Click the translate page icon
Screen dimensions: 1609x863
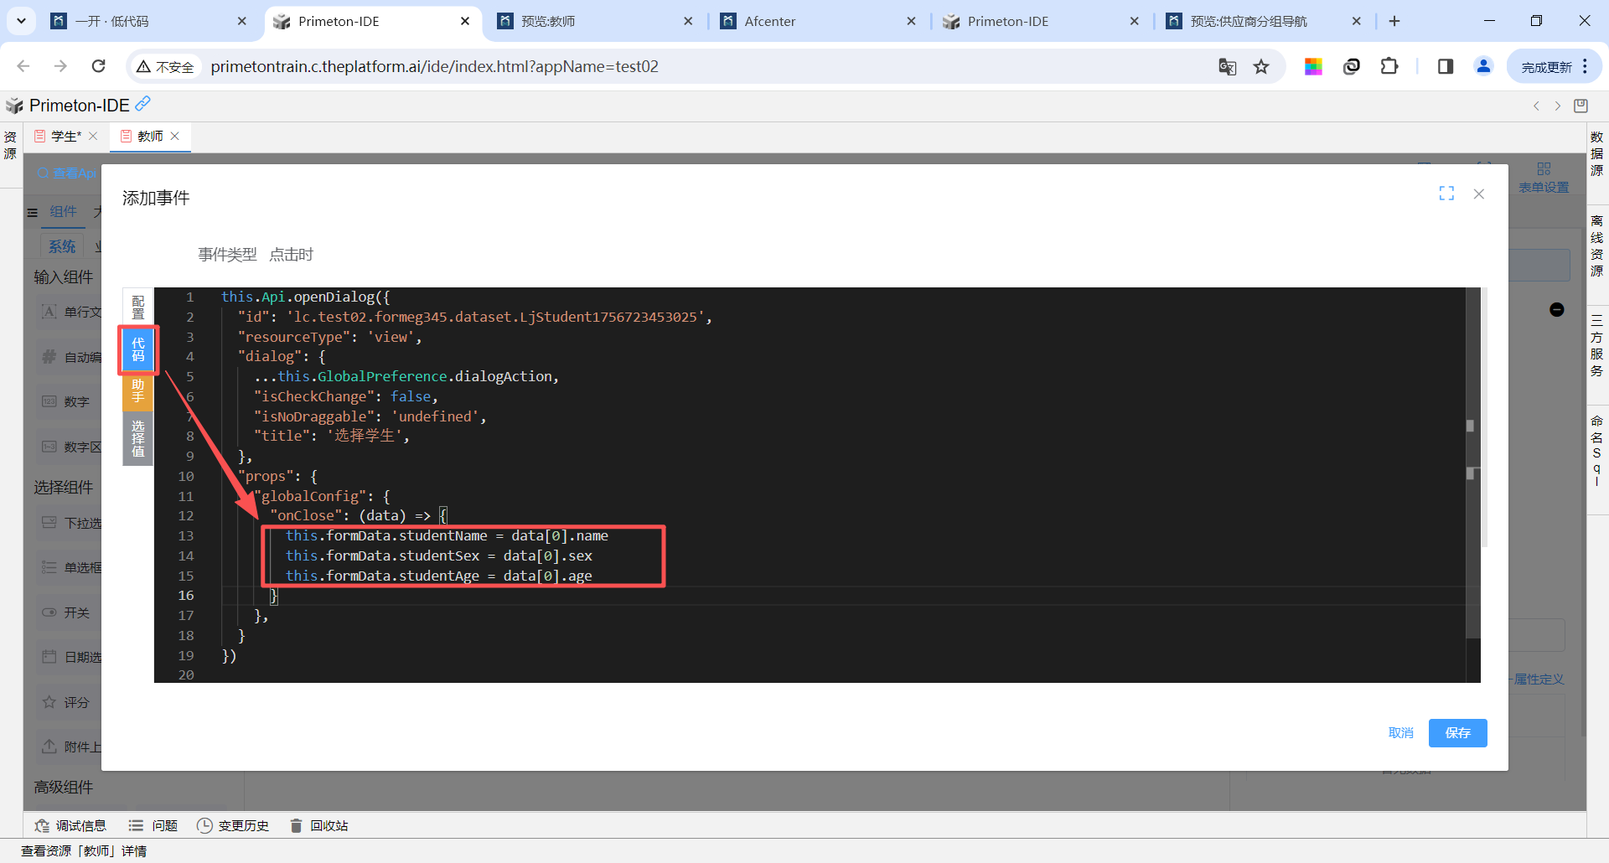pos(1227,67)
